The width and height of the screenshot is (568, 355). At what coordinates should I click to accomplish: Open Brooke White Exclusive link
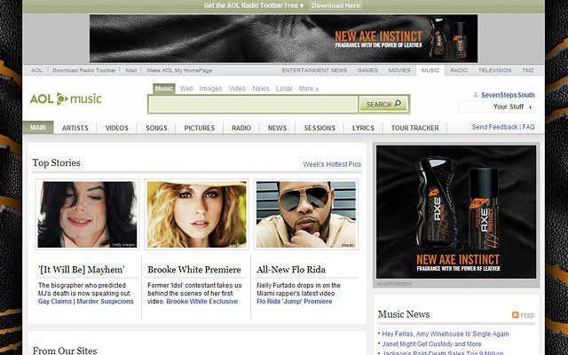pyautogui.click(x=202, y=302)
